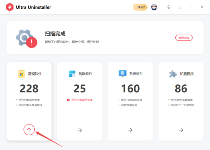210x150 pixels.
Task: Open the user avatar profile
Action: (154, 7)
